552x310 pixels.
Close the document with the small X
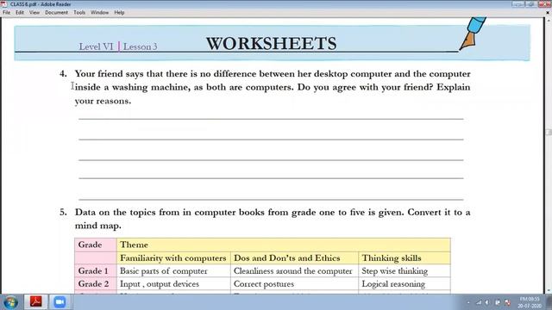tap(548, 12)
